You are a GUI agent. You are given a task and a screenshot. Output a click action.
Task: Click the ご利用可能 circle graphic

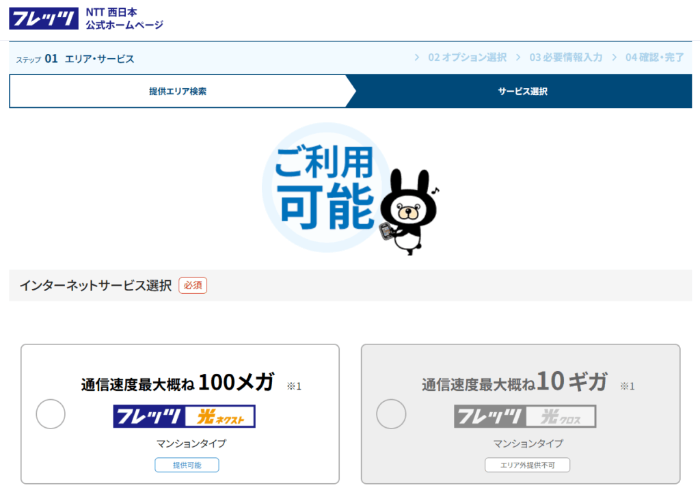tap(326, 187)
